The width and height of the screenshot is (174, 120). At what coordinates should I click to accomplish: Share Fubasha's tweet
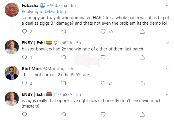[x=142, y=32]
